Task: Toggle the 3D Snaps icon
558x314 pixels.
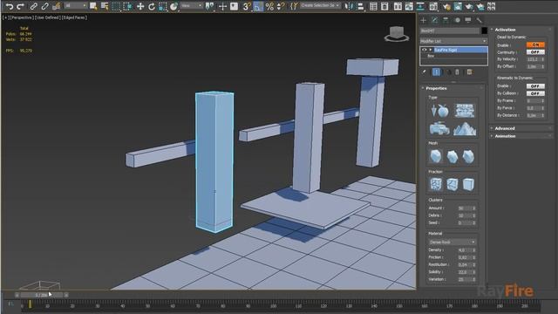Action: [x=247, y=6]
